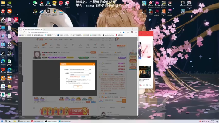Open the WPS Office desktop shortcut
The height and width of the screenshot is (123, 219).
tap(3, 70)
